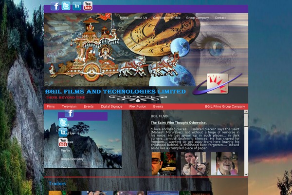
Task: Click the scrollbar up arrow in article box
Action: (246, 112)
